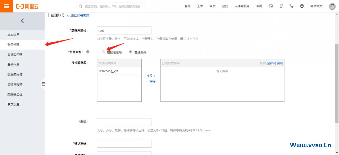Open 备份恢复 in the sidebar

[13, 65]
